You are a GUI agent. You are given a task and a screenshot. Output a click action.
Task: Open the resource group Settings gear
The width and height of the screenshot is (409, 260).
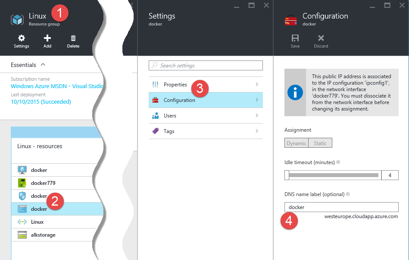(x=22, y=38)
